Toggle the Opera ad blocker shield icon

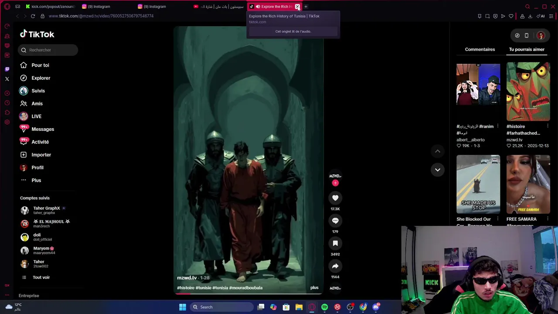click(x=495, y=16)
